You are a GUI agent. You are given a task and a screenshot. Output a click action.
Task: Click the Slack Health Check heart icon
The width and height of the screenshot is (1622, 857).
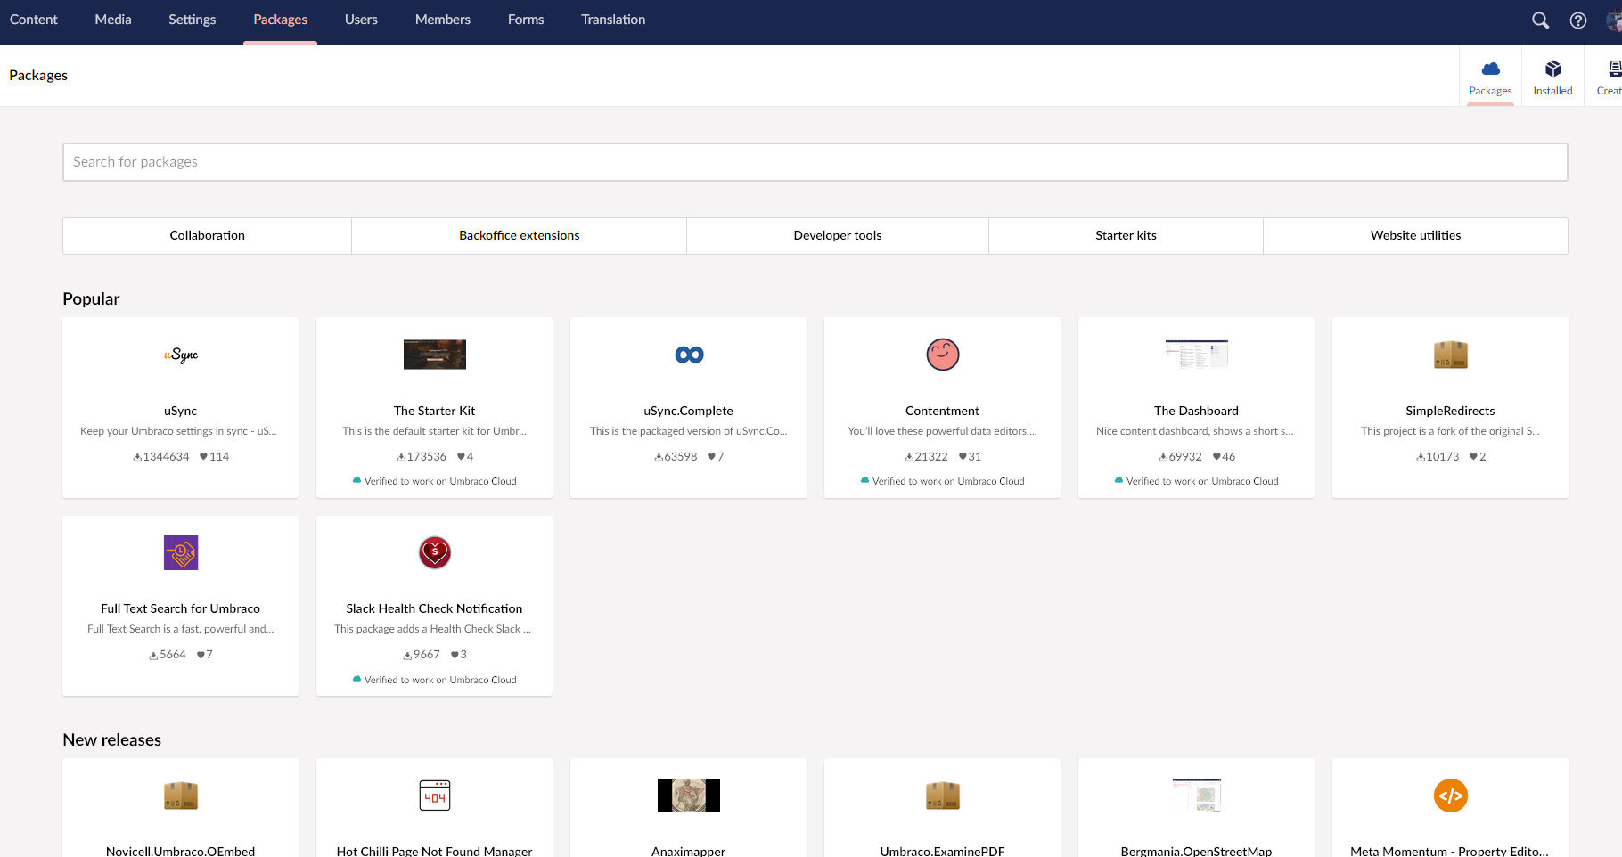[x=435, y=552]
